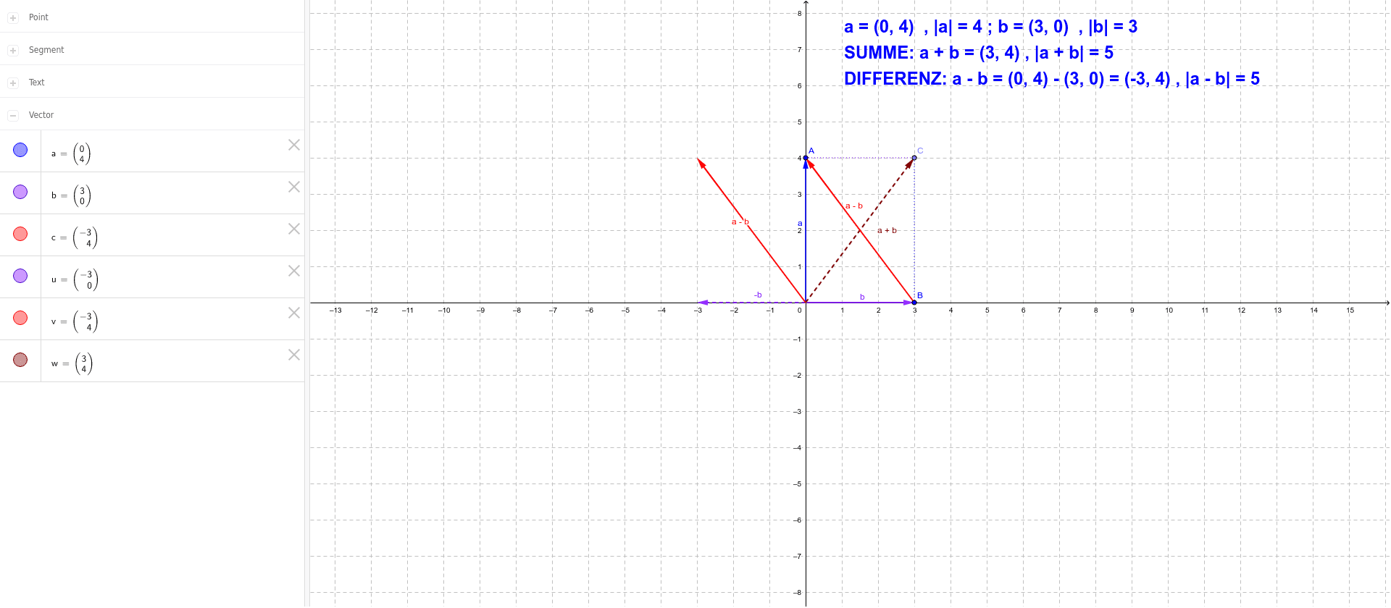Toggle visibility of vector v
This screenshot has width=1391, height=608.
click(x=20, y=318)
